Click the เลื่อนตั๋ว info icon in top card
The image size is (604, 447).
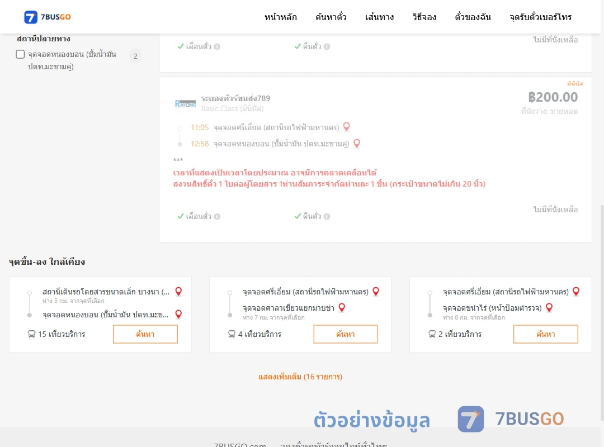217,46
